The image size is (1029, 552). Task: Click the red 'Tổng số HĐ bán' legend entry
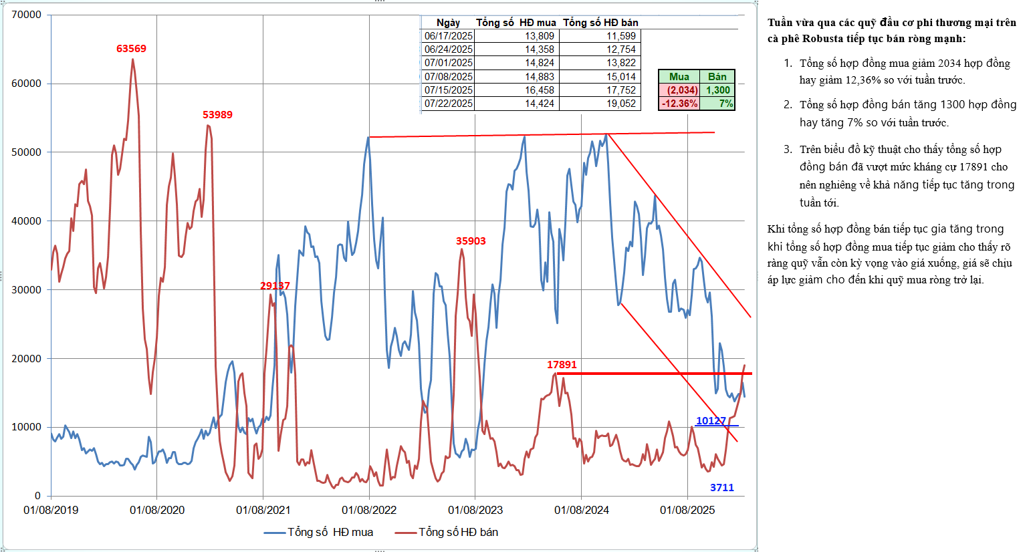coord(447,532)
